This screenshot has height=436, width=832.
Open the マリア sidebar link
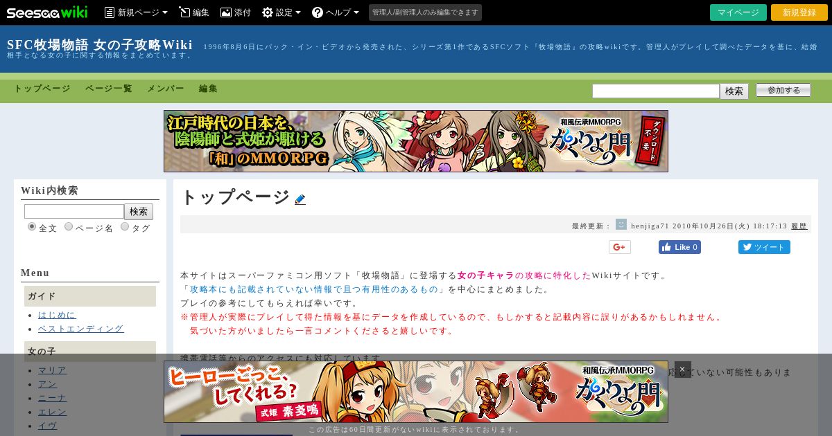coord(53,370)
